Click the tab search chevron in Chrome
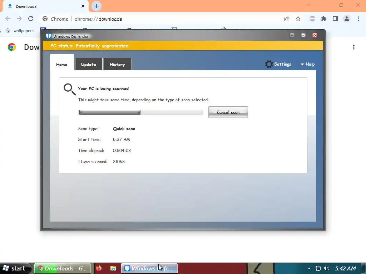 tap(308, 5)
